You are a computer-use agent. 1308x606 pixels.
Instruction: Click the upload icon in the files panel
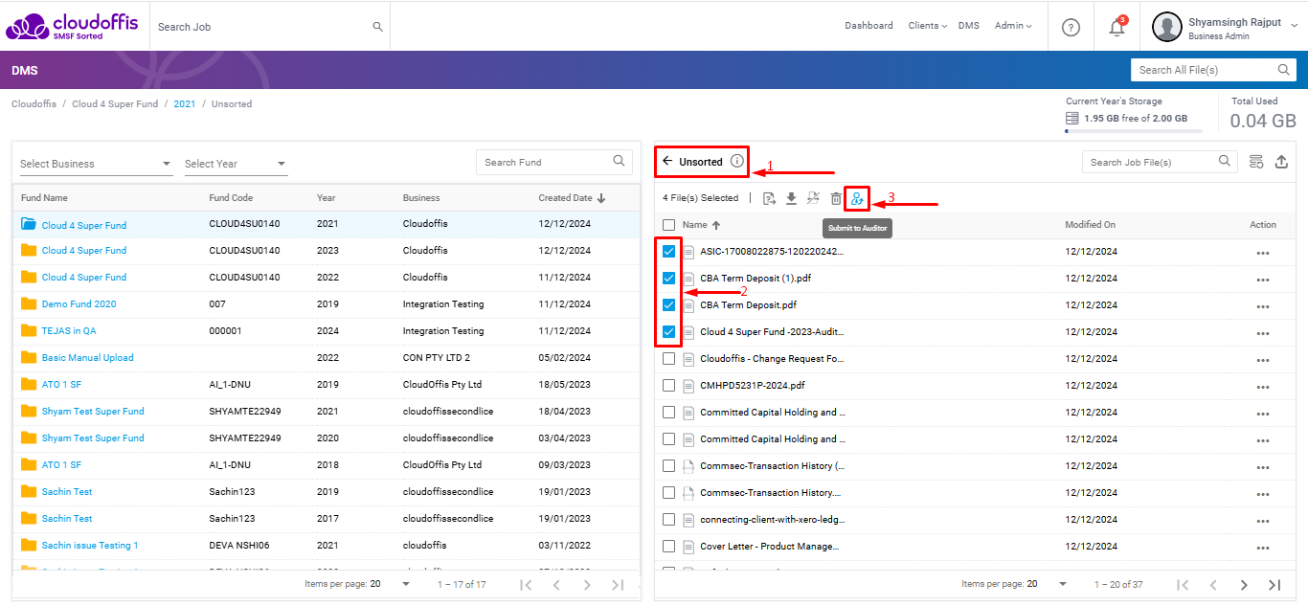[1281, 162]
